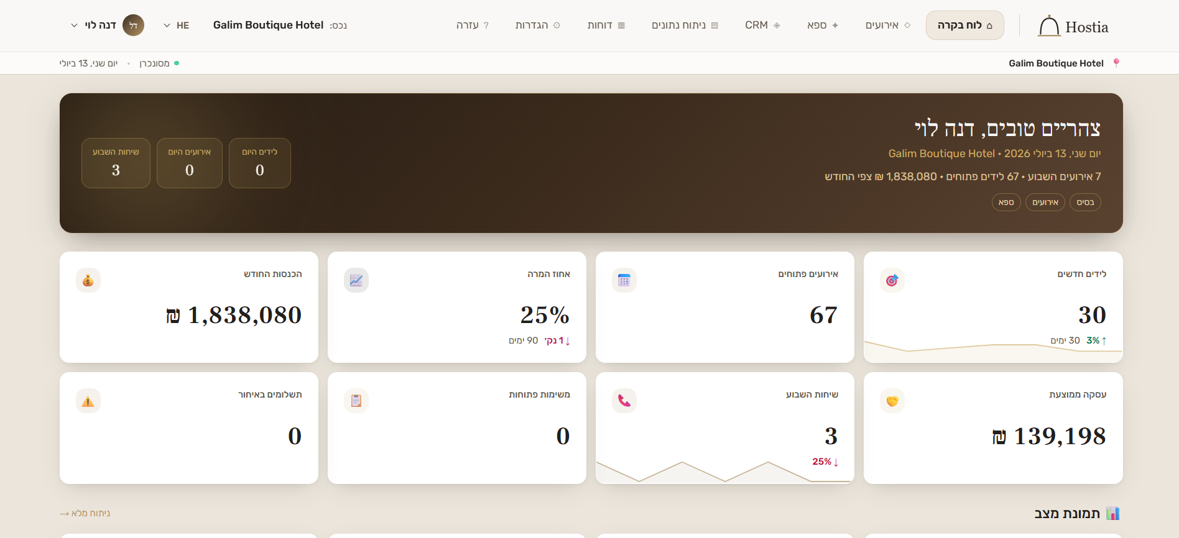Click the greeting heading צהריים טובים, דנה לוי
This screenshot has height=538, width=1179.
1007,129
